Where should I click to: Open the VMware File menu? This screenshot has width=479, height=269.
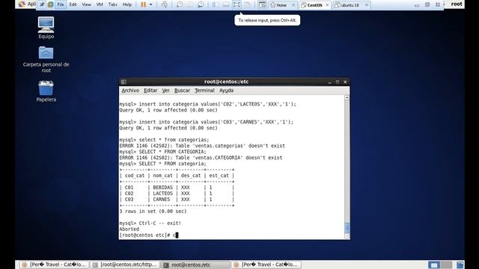click(x=61, y=4)
